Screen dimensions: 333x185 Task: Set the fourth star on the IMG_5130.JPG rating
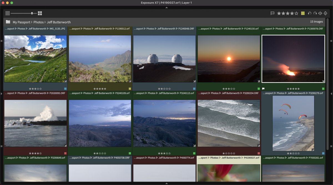(x=38, y=89)
